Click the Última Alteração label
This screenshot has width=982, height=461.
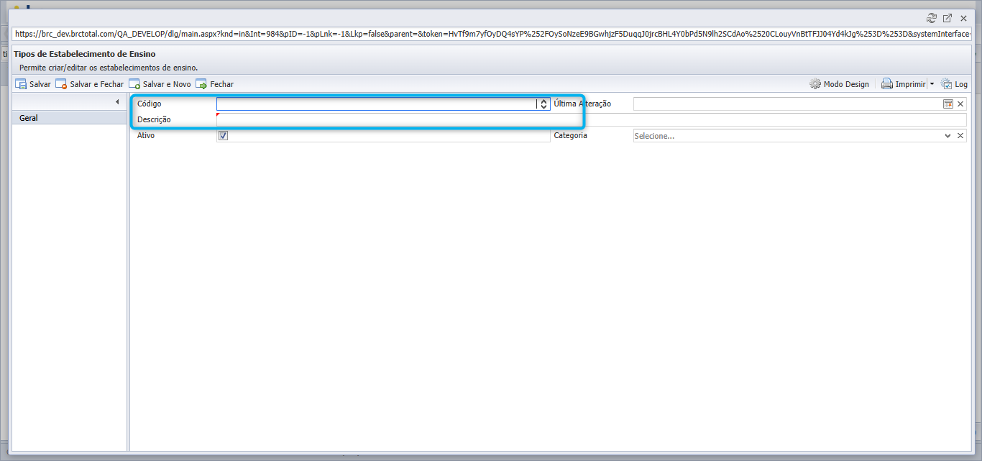[x=582, y=104]
